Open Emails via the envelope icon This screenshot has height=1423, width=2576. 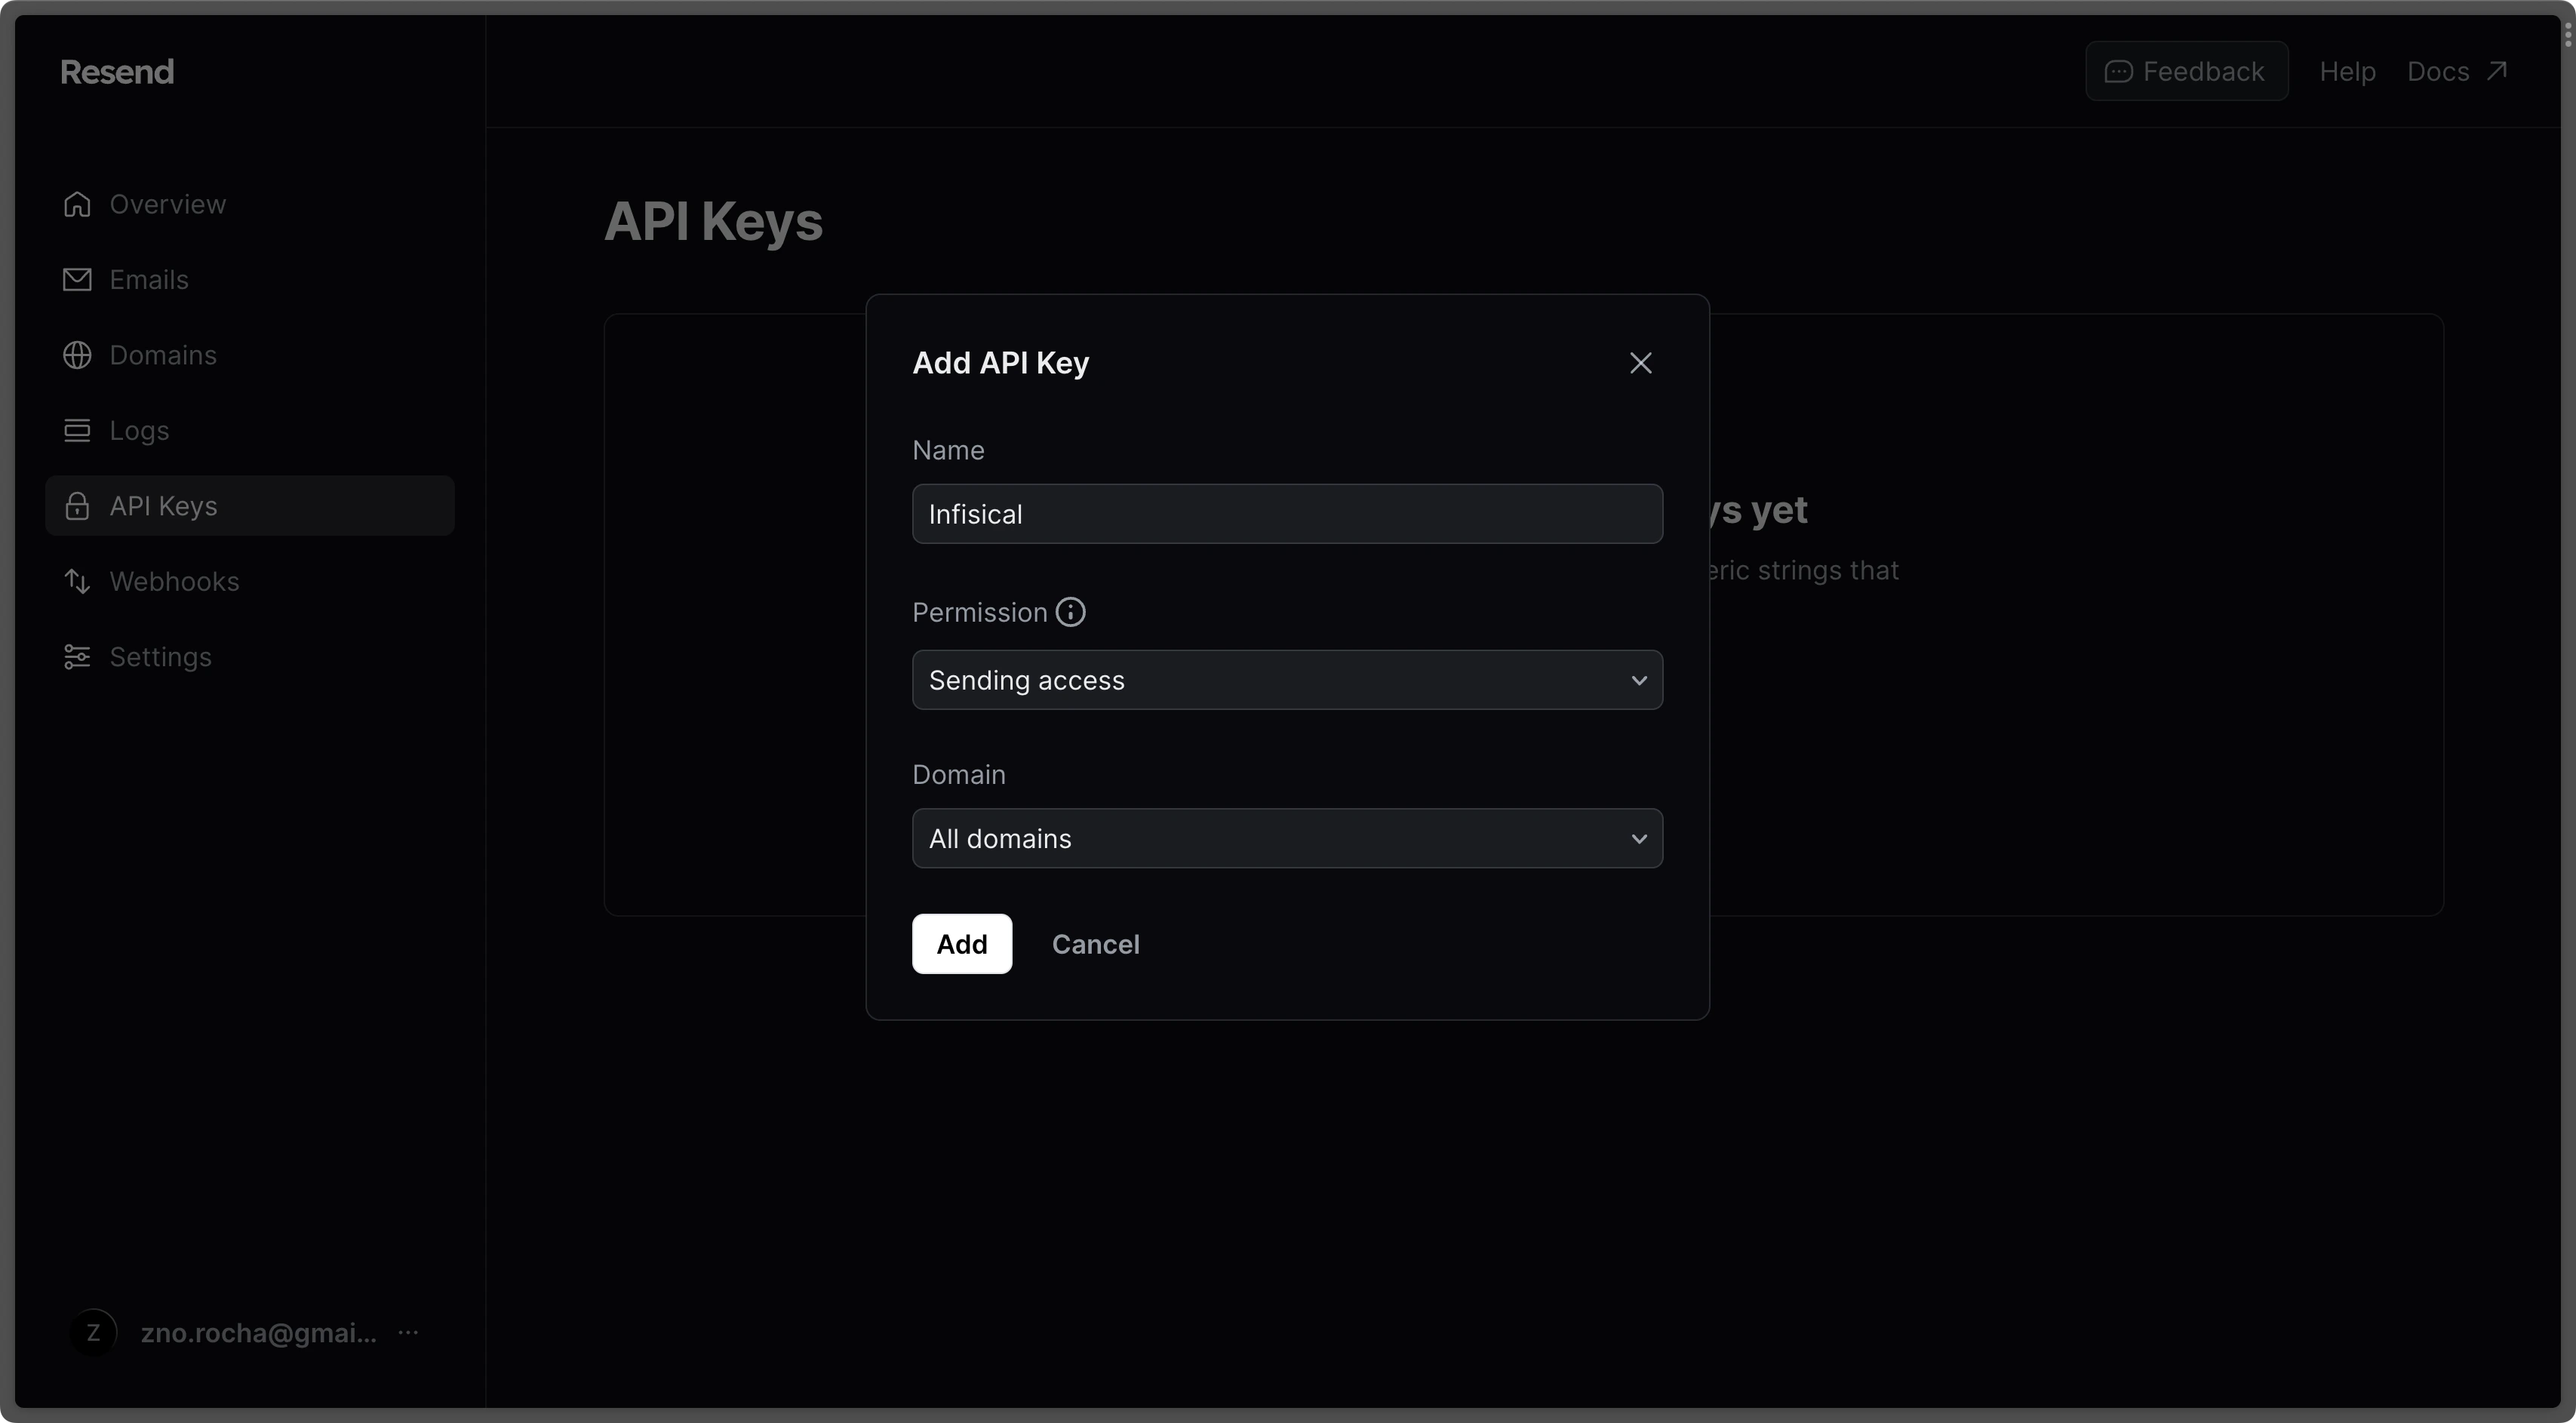click(x=77, y=279)
